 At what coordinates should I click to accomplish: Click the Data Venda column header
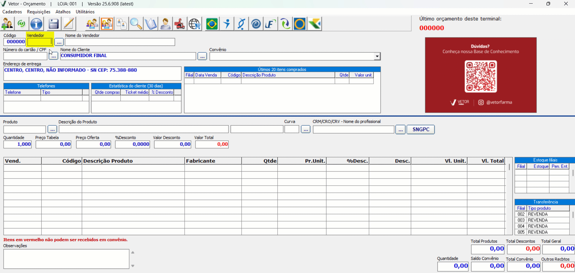pyautogui.click(x=207, y=75)
